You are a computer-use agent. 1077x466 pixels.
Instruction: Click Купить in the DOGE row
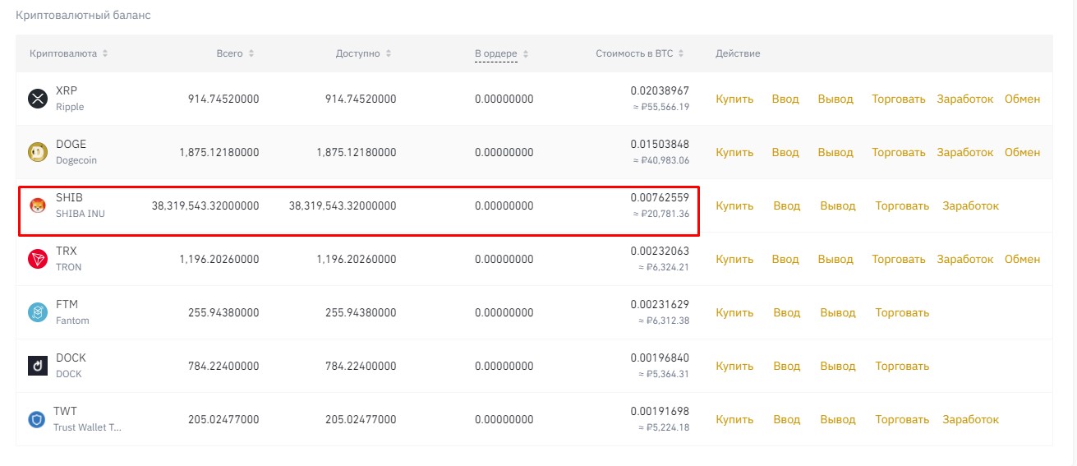(x=734, y=152)
